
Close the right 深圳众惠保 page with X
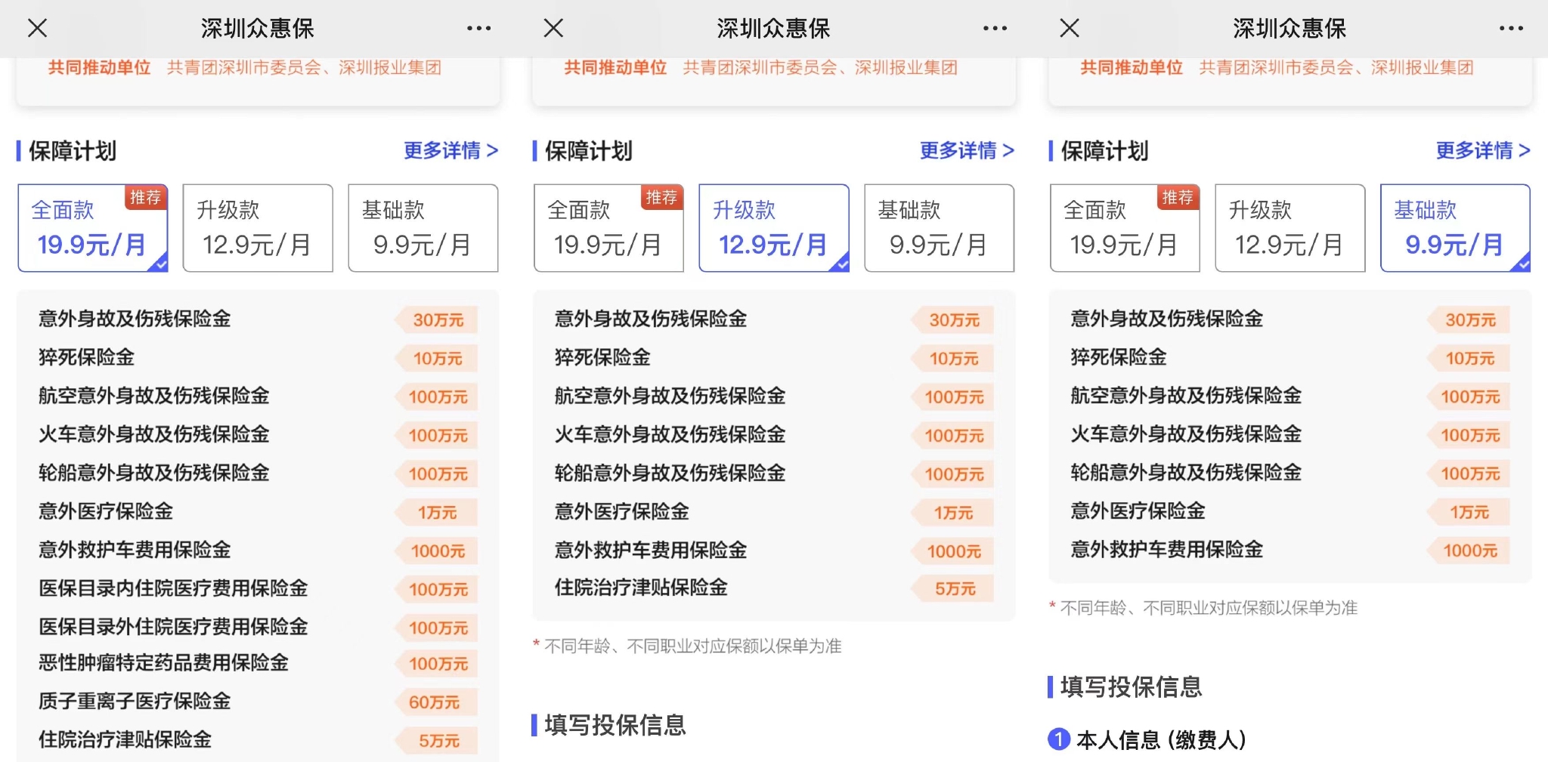click(x=1070, y=29)
